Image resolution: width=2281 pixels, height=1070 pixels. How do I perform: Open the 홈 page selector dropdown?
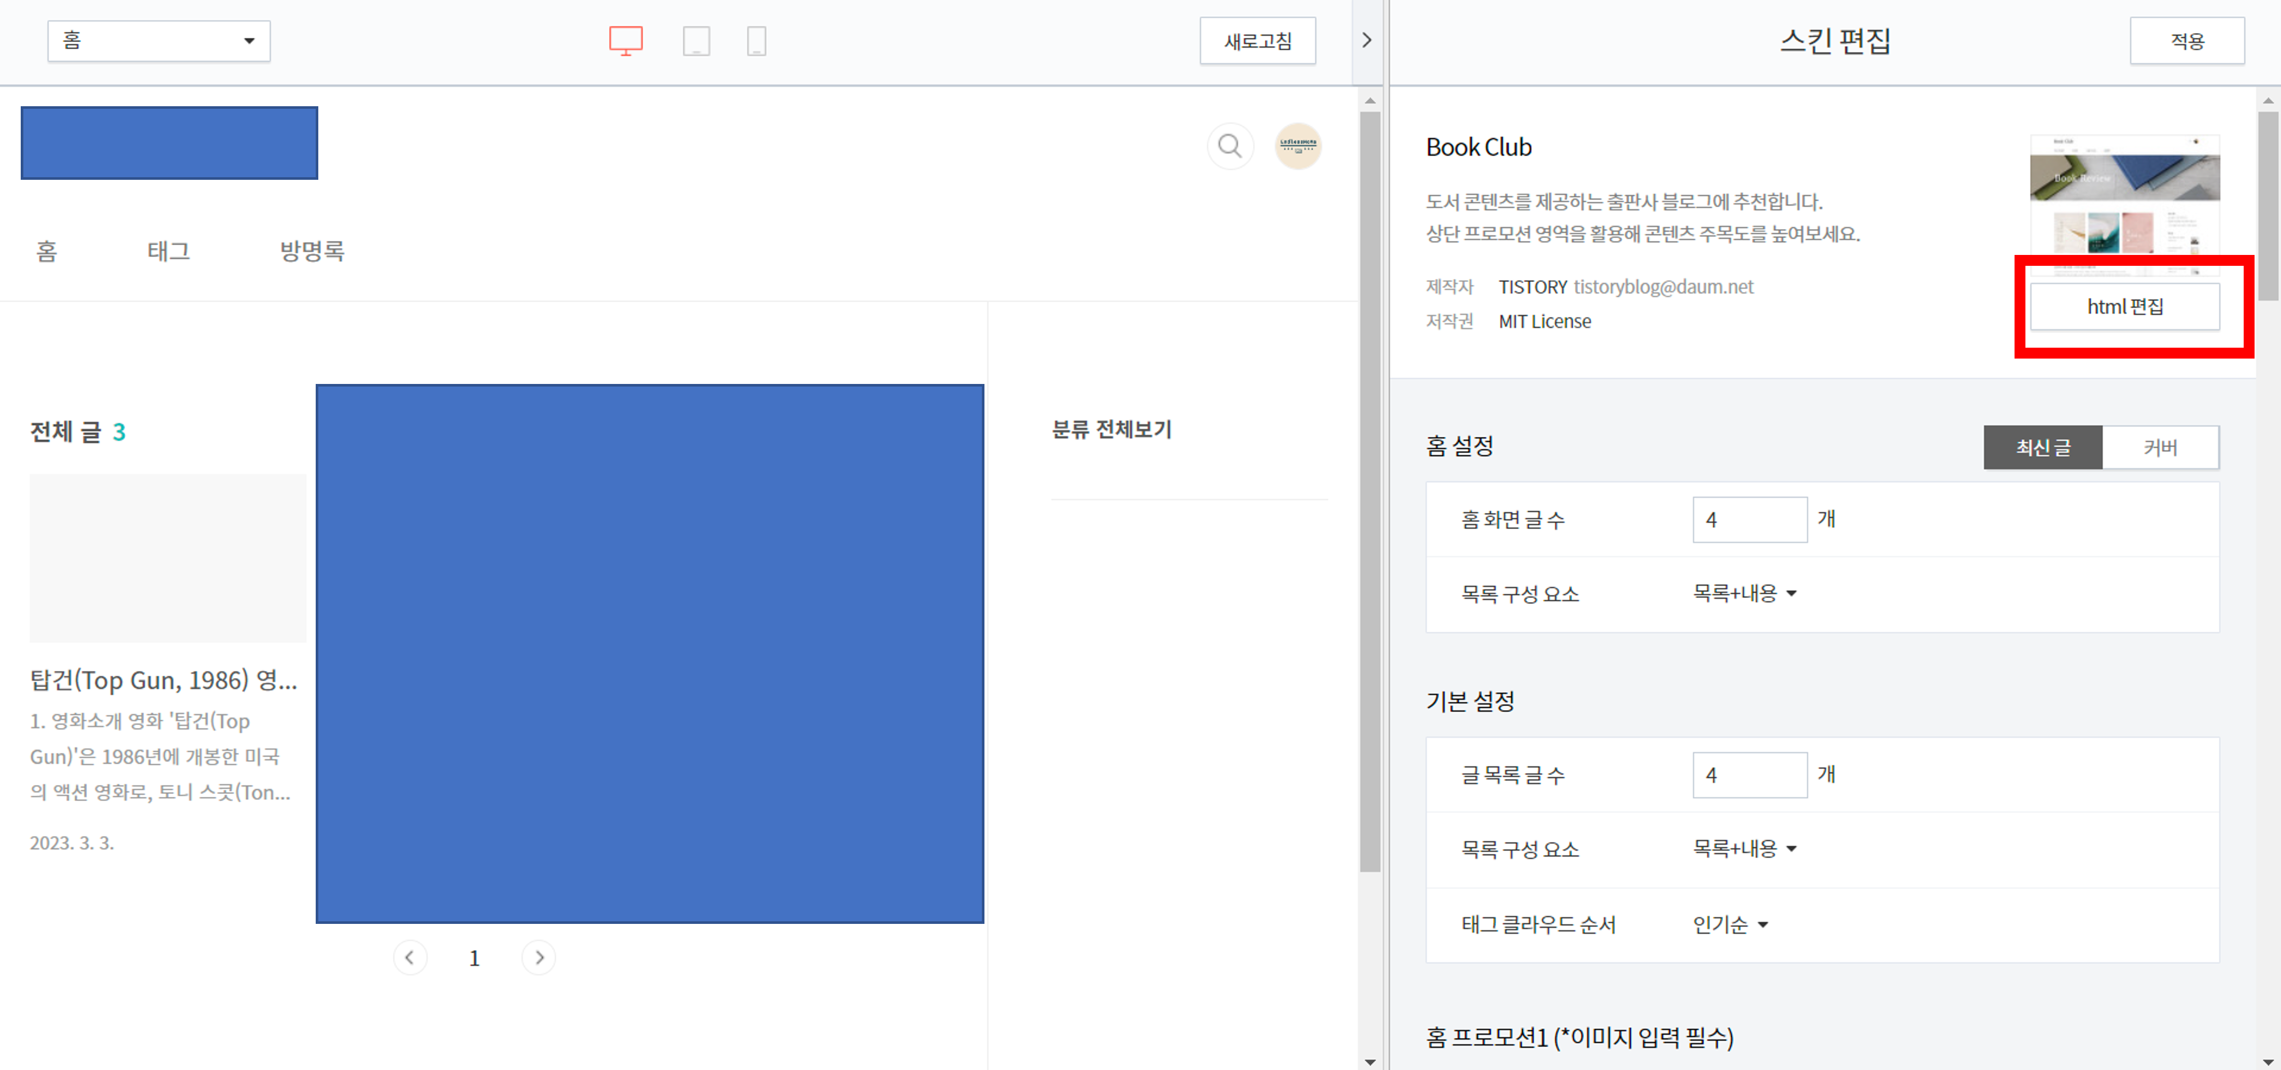[159, 41]
